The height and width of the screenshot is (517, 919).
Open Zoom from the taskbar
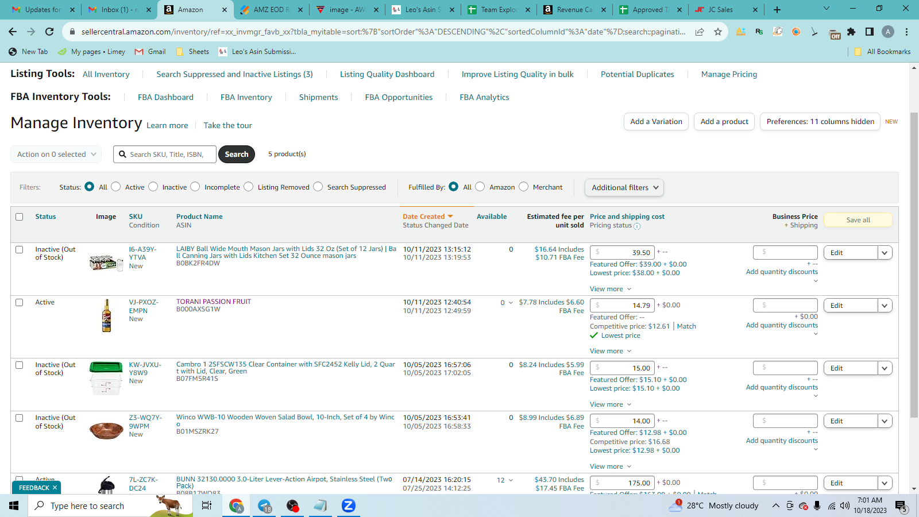pos(349,506)
